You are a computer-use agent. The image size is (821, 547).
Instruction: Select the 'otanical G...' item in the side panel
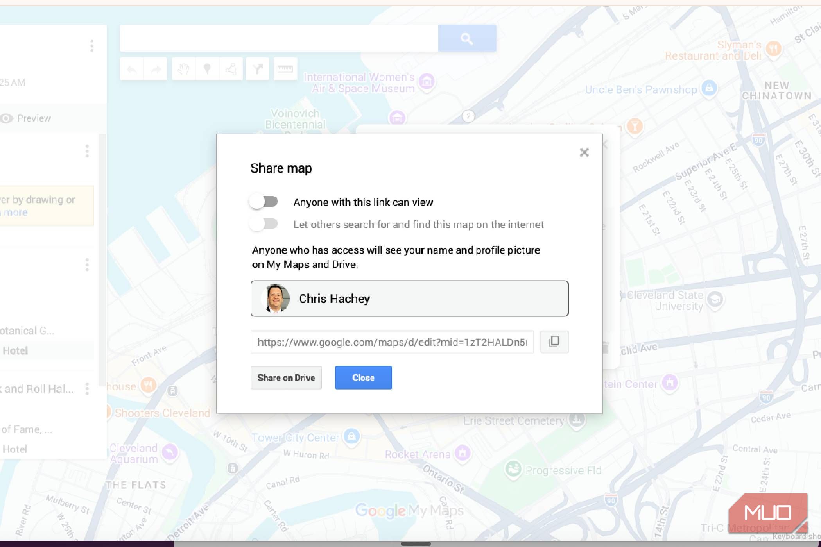27,331
